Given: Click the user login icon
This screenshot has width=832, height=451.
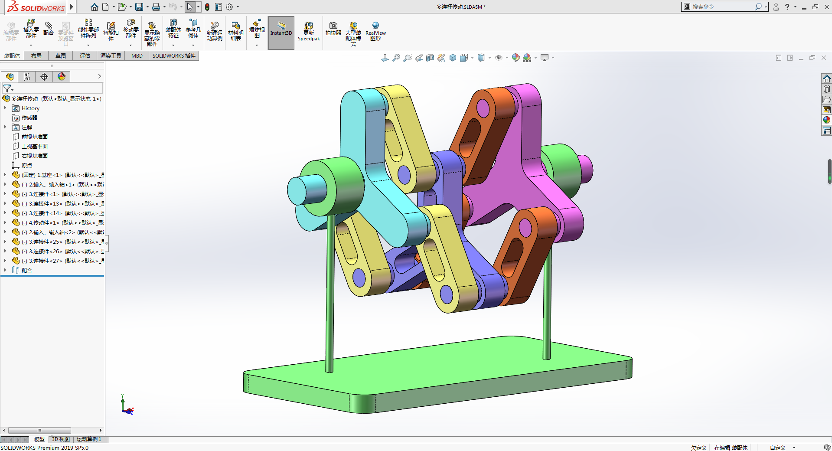Looking at the screenshot, I should point(776,7).
